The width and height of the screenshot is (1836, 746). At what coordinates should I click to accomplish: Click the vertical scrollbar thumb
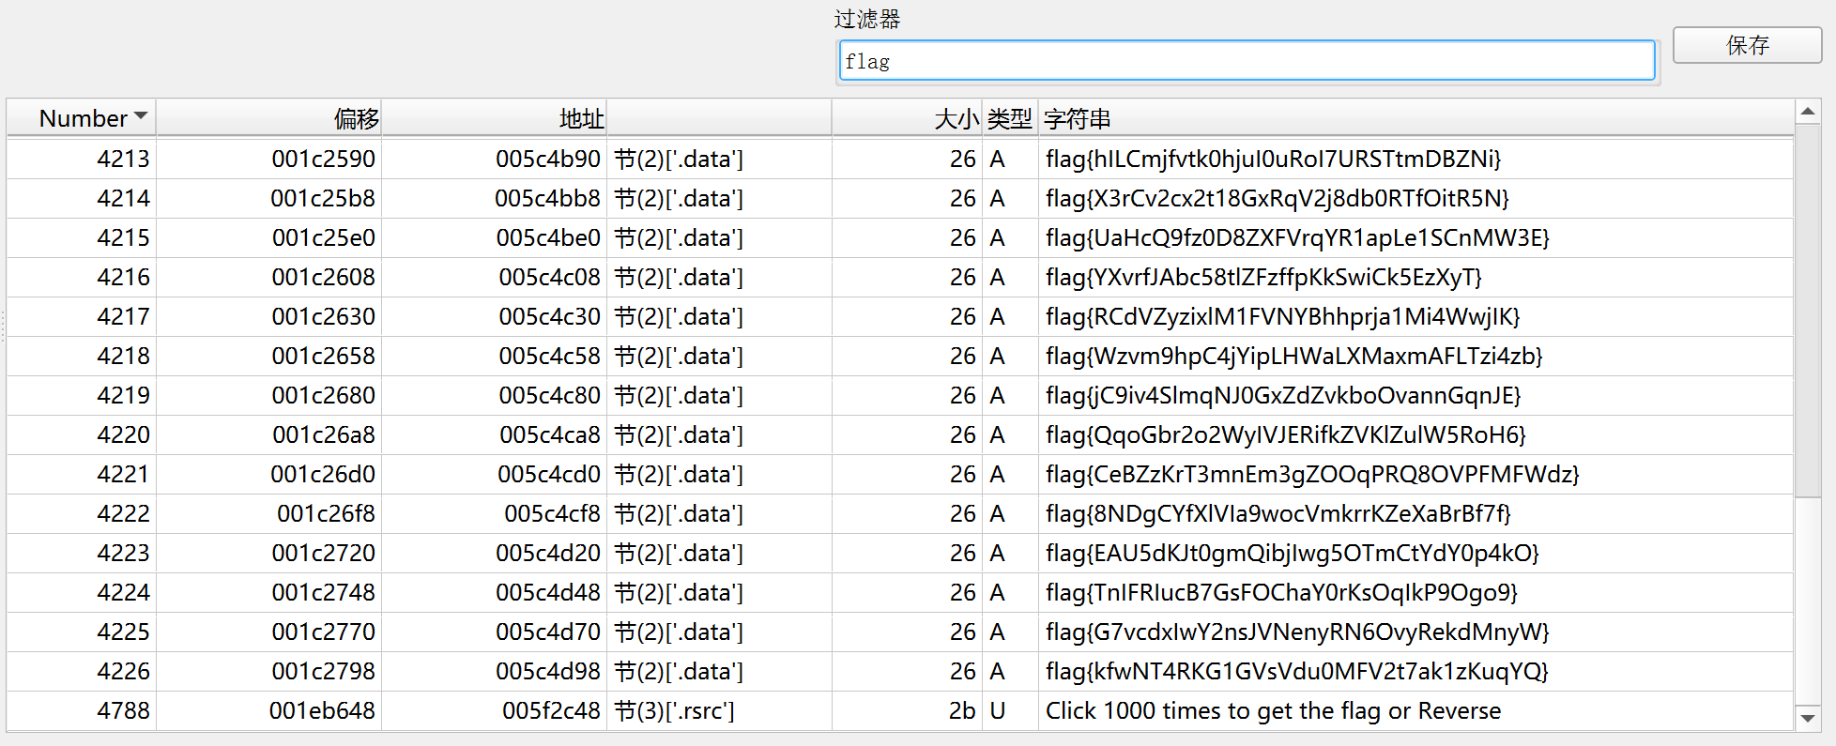1807,310
